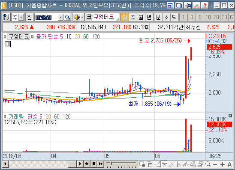Click the diagonal lines tool icon
Image resolution: width=235 pixels, height=170 pixels.
click(x=186, y=164)
